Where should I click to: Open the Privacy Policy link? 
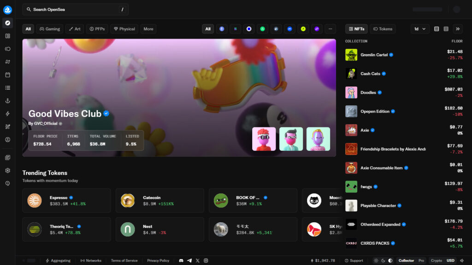coord(158,260)
